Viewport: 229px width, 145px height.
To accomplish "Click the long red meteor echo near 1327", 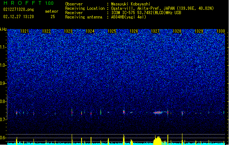I will (158, 112).
